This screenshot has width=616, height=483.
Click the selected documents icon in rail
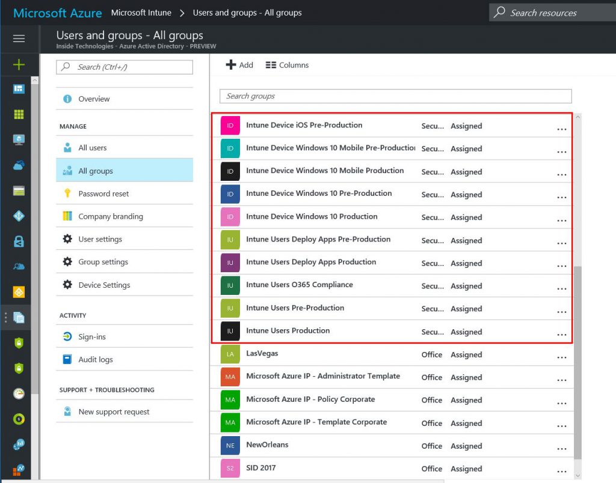click(x=19, y=317)
